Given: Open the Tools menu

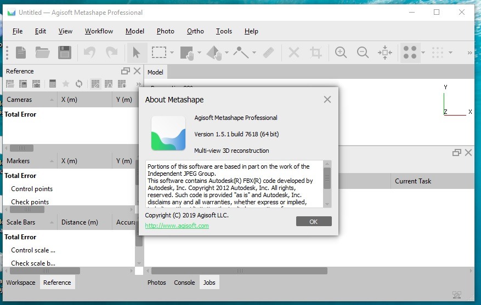Looking at the screenshot, I should pos(224,31).
